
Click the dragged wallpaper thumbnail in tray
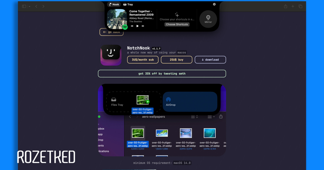coord(143,100)
